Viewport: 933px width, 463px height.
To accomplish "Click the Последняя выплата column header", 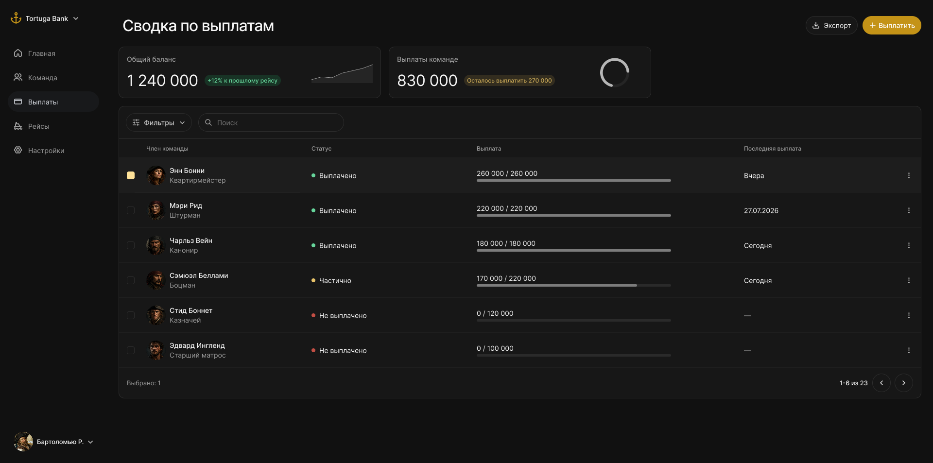I will pos(773,149).
